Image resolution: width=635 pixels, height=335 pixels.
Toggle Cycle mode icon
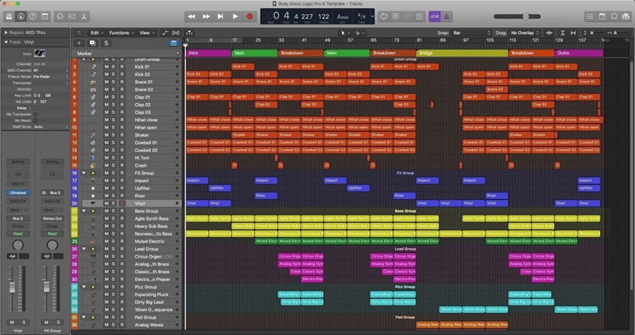point(383,16)
